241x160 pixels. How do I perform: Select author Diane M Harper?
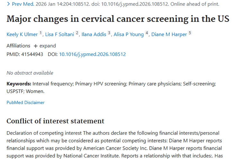click(168, 35)
